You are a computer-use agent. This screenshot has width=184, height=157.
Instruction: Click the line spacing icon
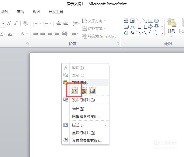pos(75,24)
